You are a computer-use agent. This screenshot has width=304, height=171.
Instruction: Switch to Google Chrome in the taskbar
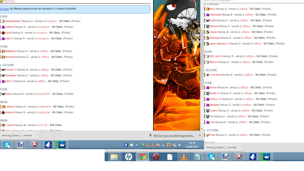point(142,157)
